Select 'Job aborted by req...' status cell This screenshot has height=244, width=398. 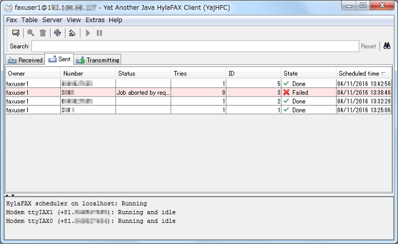tap(143, 92)
